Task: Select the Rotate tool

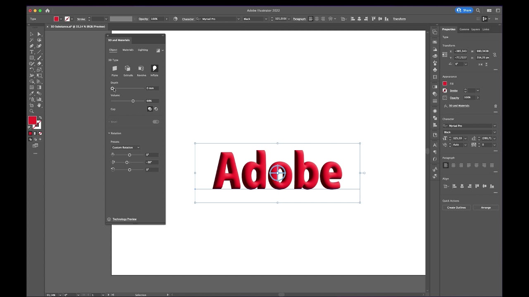Action: tap(31, 70)
